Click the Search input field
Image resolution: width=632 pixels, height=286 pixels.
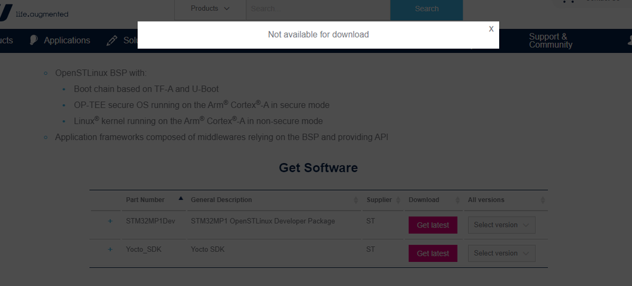click(x=318, y=8)
